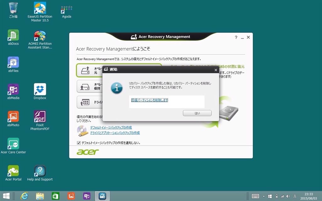Click the backup disc and USB icon

pos(83,131)
